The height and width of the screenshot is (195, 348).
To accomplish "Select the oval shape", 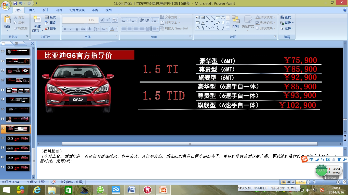I will pyautogui.click(x=223, y=18).
